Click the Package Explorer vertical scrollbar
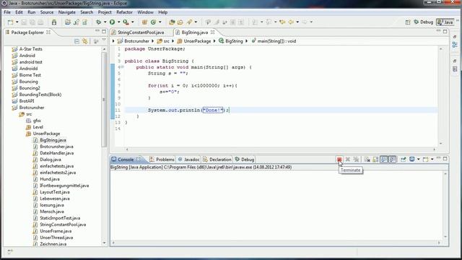The height and width of the screenshot is (260, 462). coord(104,100)
